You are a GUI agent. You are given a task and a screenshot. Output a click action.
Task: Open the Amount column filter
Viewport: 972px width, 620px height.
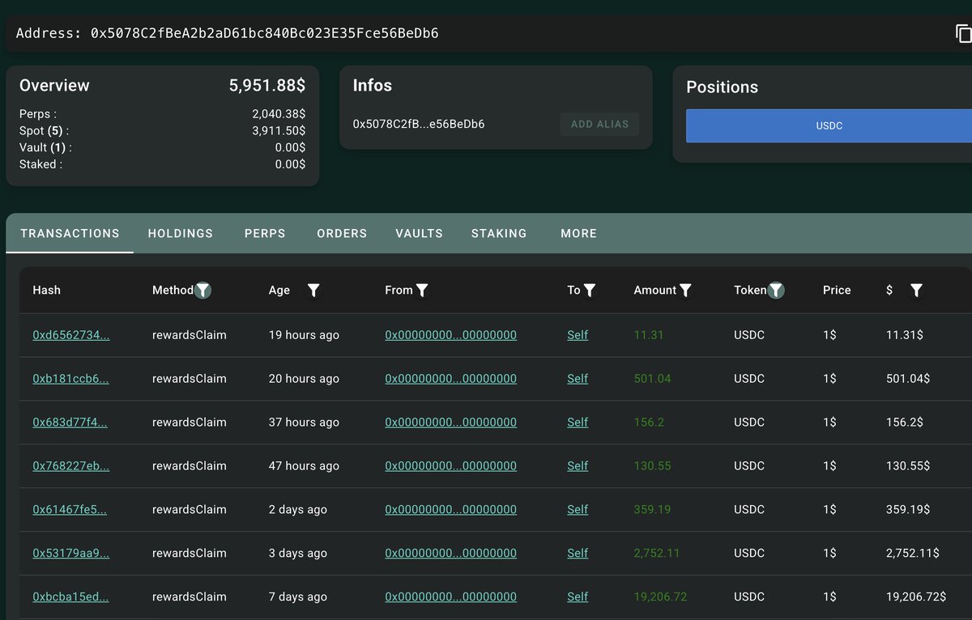[685, 290]
